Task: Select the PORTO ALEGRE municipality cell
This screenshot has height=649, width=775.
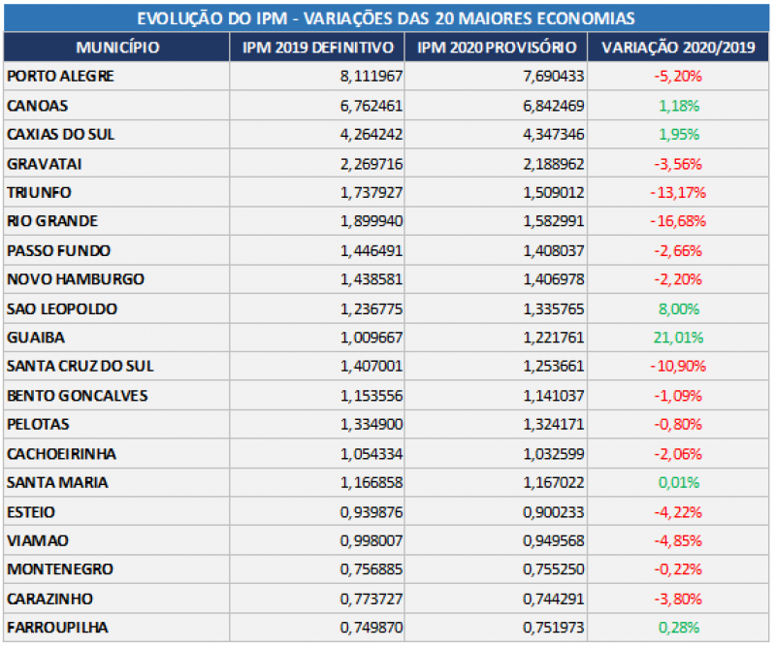Action: 60,76
